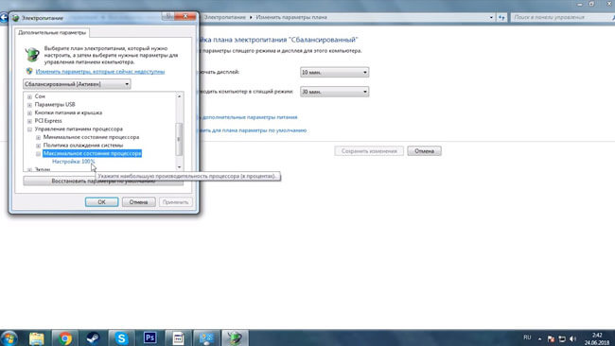
Task: Open Steam taskbar icon
Action: [x=93, y=337]
